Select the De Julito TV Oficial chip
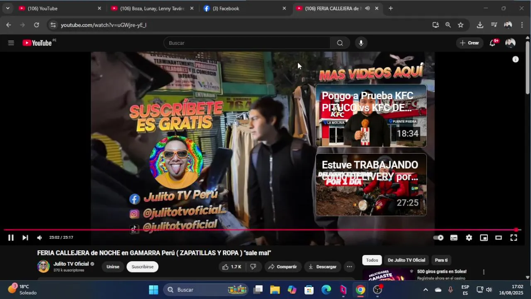Viewport: 531px width, 299px height. point(407,260)
